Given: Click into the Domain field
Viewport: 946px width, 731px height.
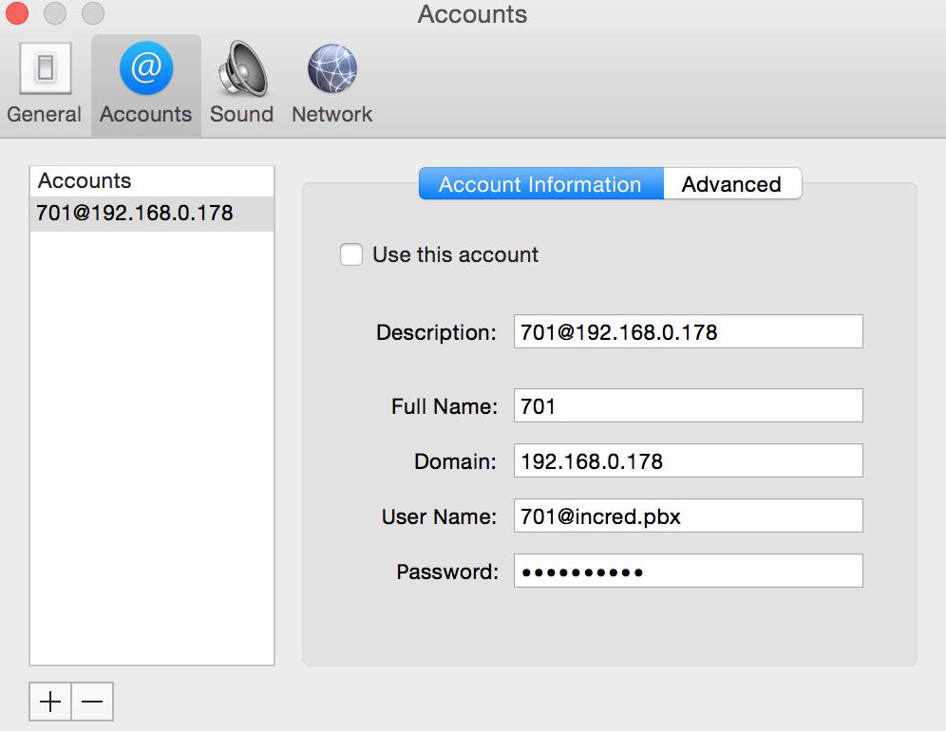Looking at the screenshot, I should coord(689,460).
